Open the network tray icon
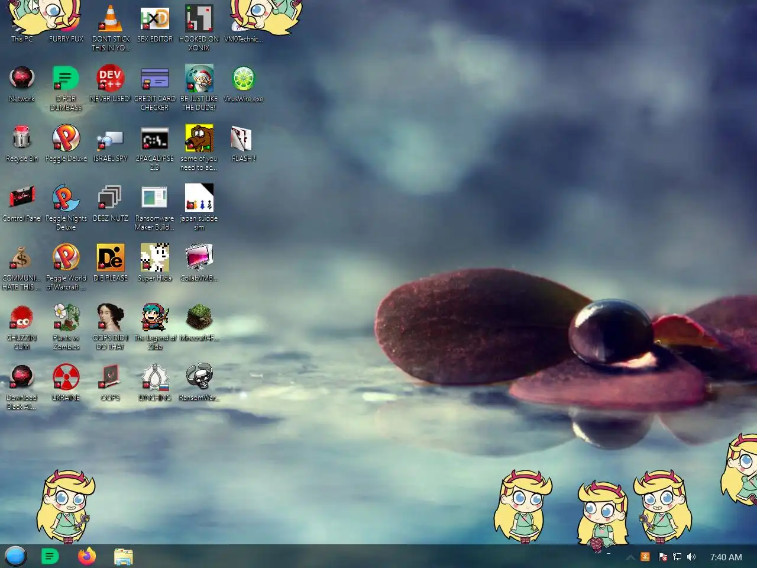This screenshot has height=568, width=757. [x=677, y=557]
